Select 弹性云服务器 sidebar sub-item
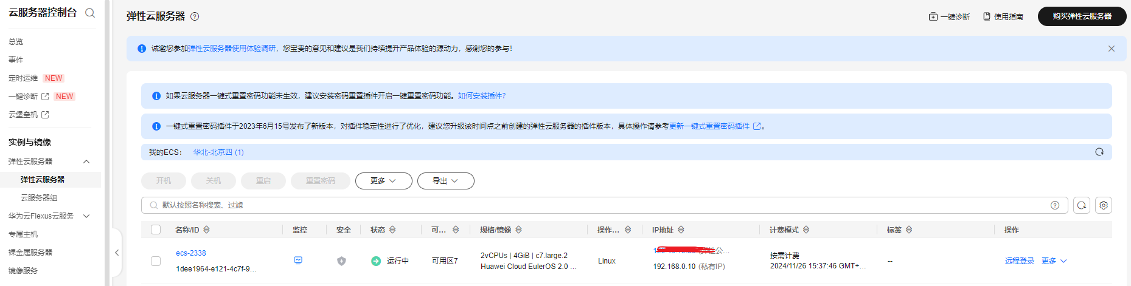This screenshot has height=286, width=1131. (43, 180)
